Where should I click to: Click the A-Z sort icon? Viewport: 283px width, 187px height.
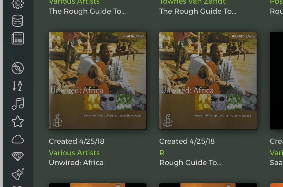(x=17, y=86)
